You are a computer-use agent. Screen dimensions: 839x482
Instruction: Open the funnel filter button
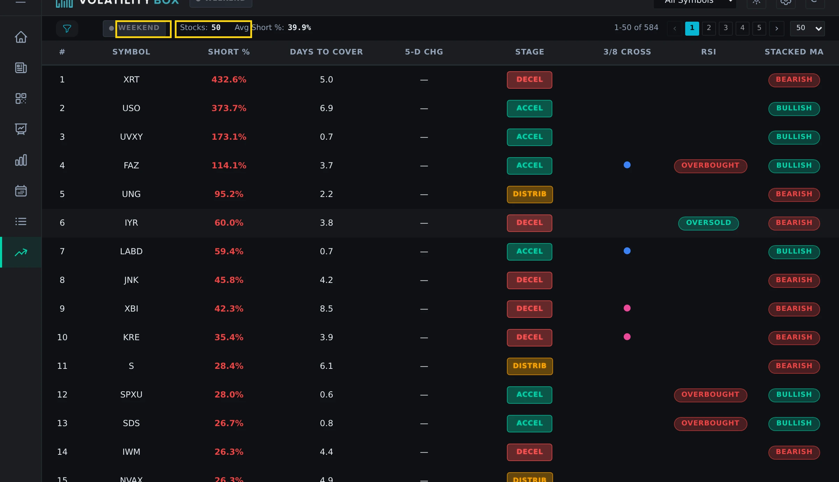67,28
